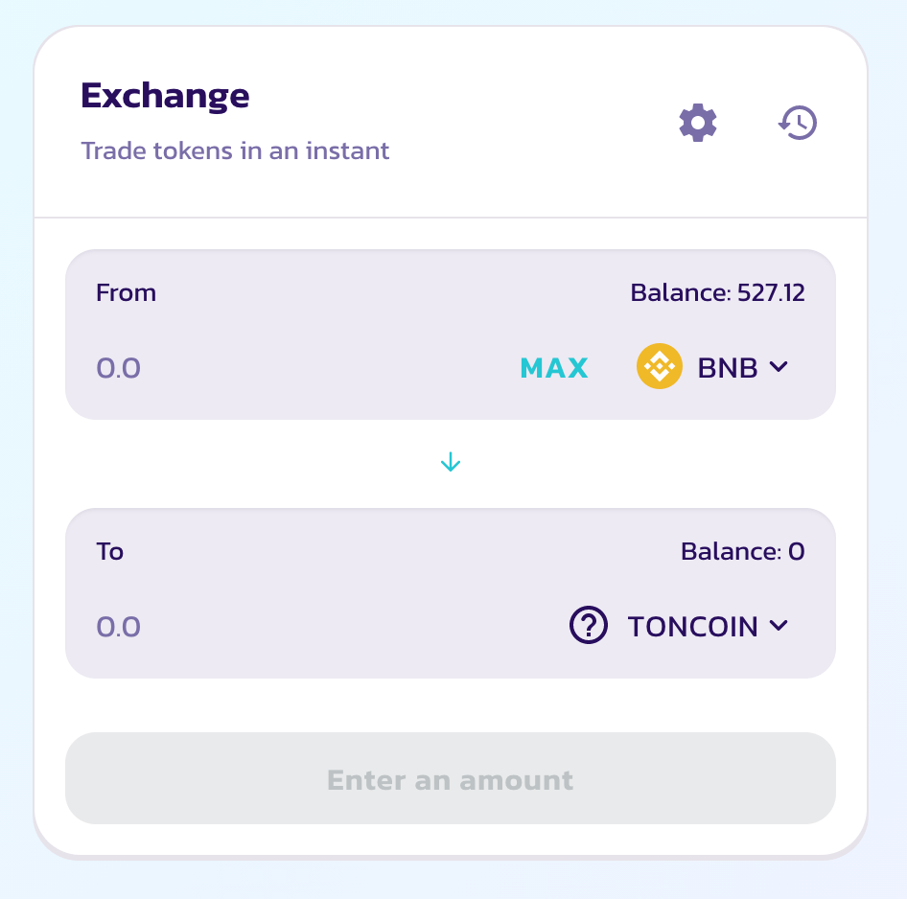The image size is (907, 899).
Task: Click Trade tokens in an instant subtitle
Action: 235,150
